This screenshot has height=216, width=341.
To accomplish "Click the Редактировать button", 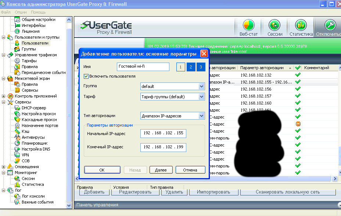I will point(135,192).
